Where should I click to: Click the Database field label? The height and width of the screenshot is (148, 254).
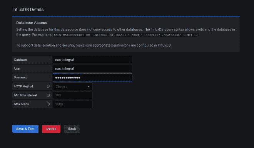click(x=20, y=60)
